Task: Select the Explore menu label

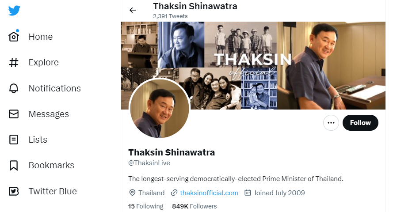Action: coord(44,62)
